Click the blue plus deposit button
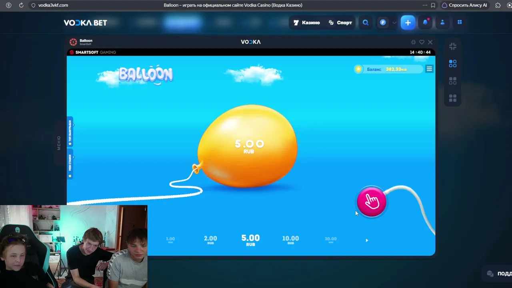 [x=408, y=23]
